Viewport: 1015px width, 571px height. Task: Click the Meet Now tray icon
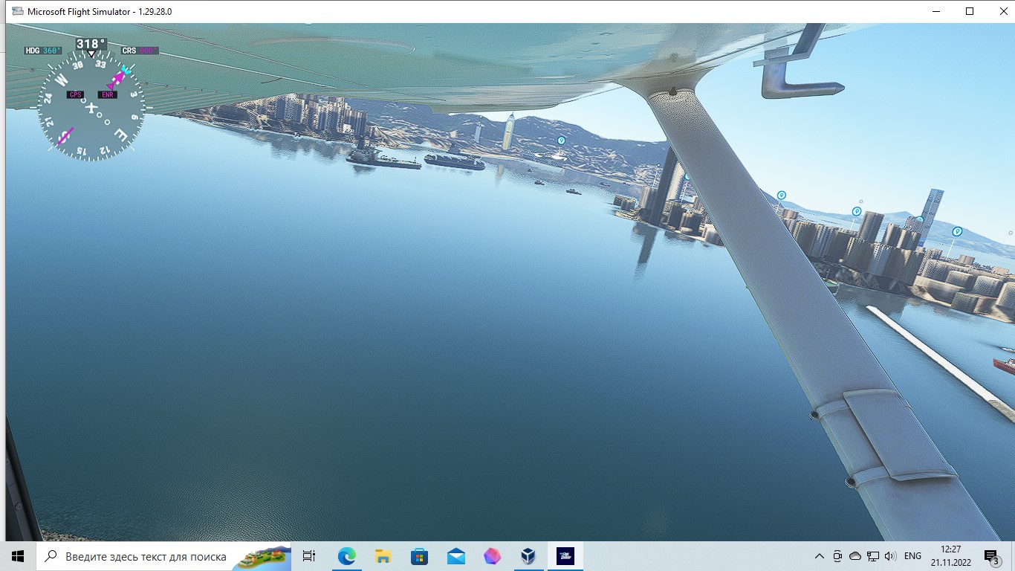click(837, 556)
